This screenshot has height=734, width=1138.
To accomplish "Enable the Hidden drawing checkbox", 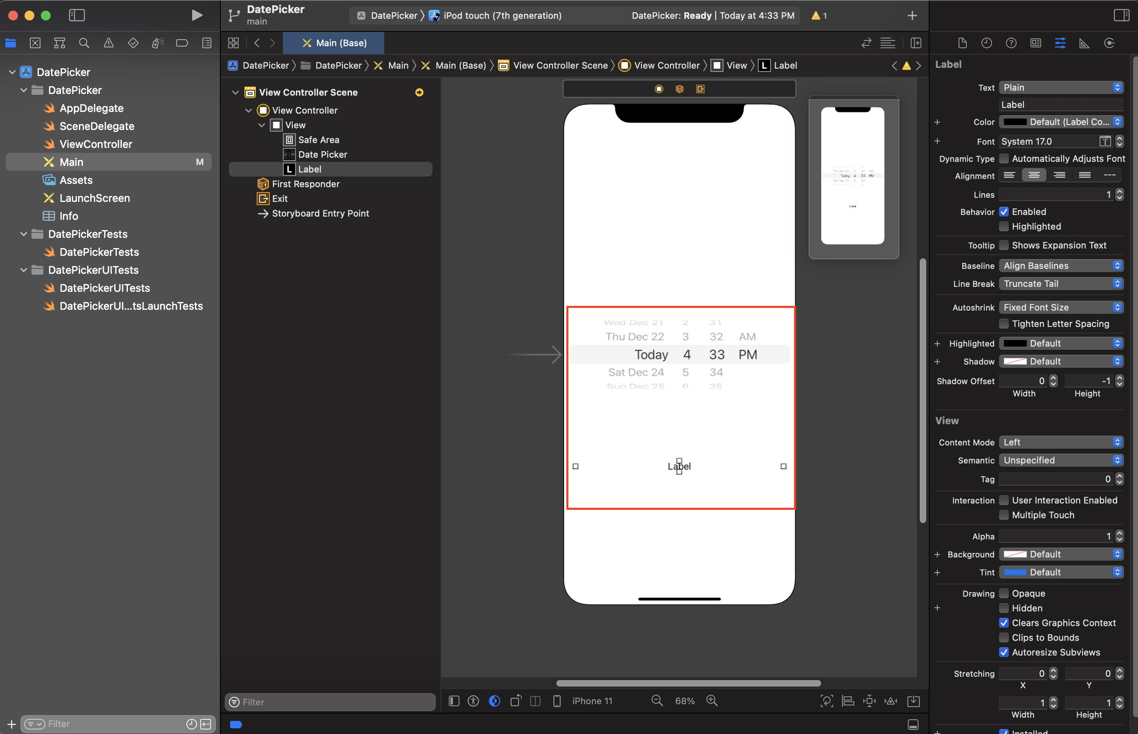I will pos(1004,608).
